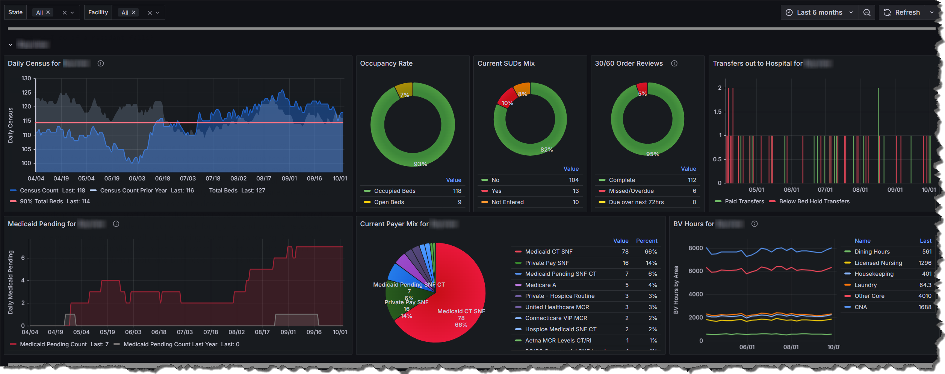Viewport: 945px width, 374px height.
Task: Collapse the dashboard row with chevron
Action: [11, 45]
